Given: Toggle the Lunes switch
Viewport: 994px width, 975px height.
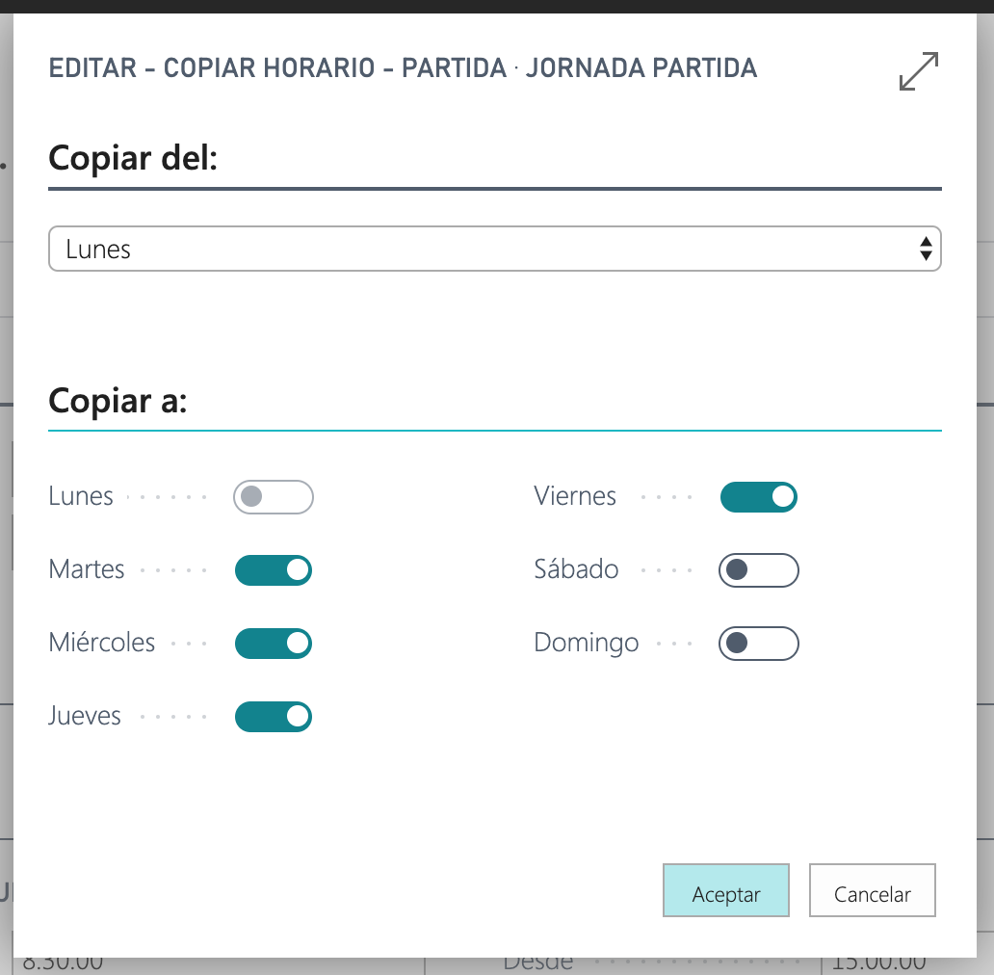Looking at the screenshot, I should [x=274, y=497].
